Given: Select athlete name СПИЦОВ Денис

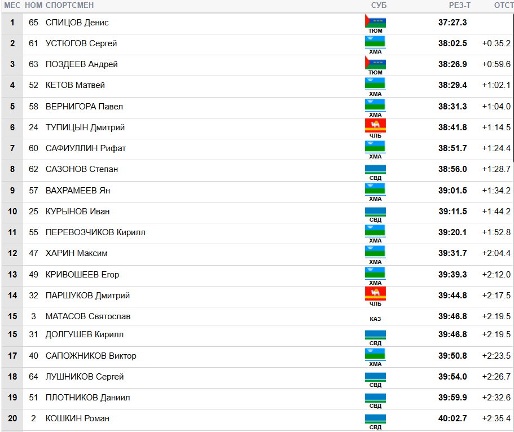Looking at the screenshot, I should (77, 23).
